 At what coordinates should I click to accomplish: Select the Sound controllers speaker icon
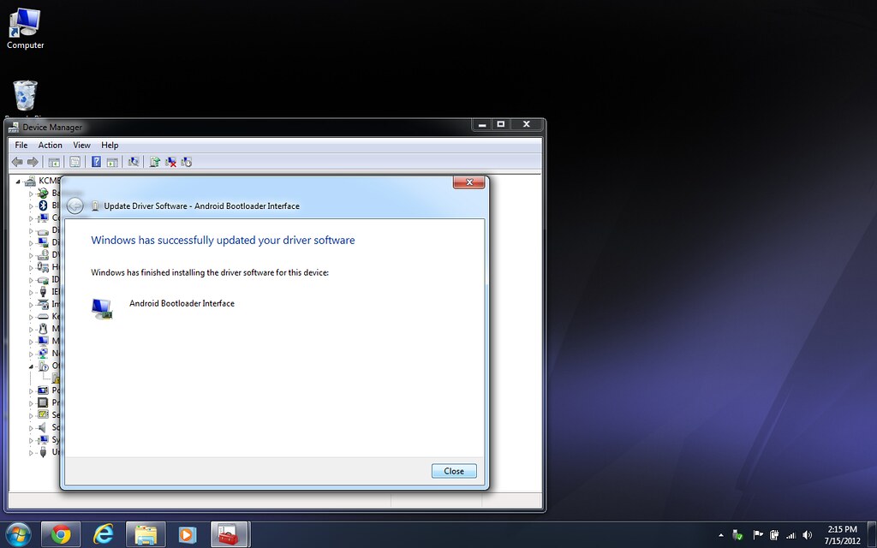click(x=43, y=427)
